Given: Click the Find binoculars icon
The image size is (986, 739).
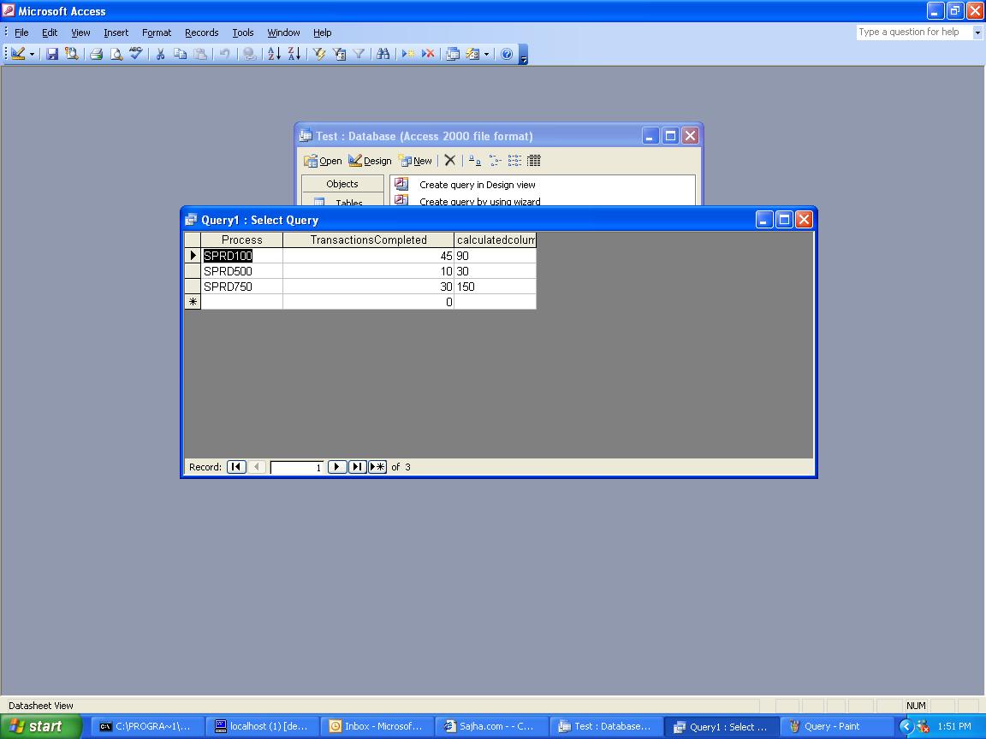Looking at the screenshot, I should (x=383, y=54).
